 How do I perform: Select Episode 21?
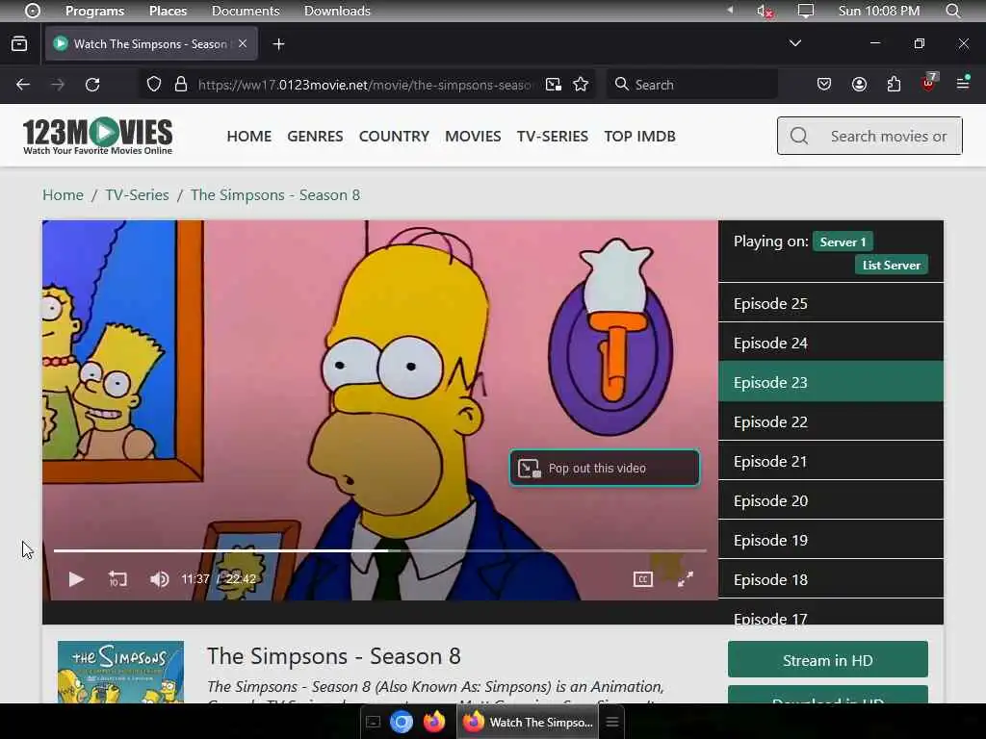(831, 461)
